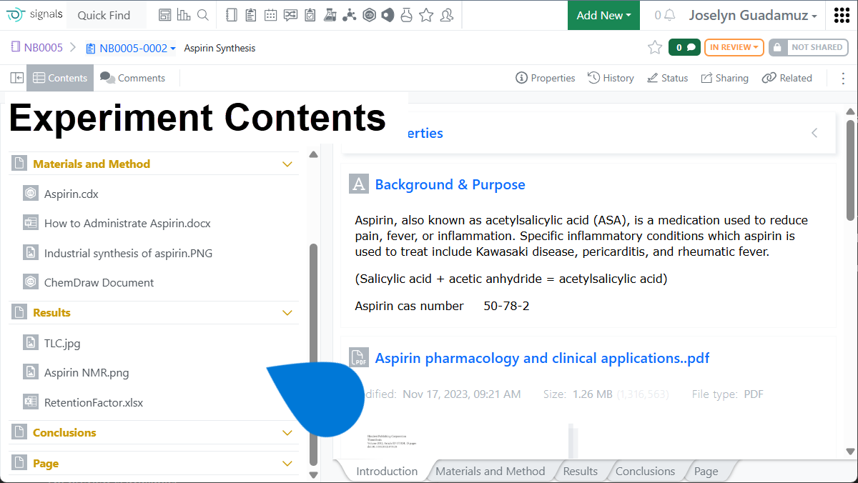Open the notebooks icon in top toolbar
The image size is (858, 483).
[x=231, y=15]
